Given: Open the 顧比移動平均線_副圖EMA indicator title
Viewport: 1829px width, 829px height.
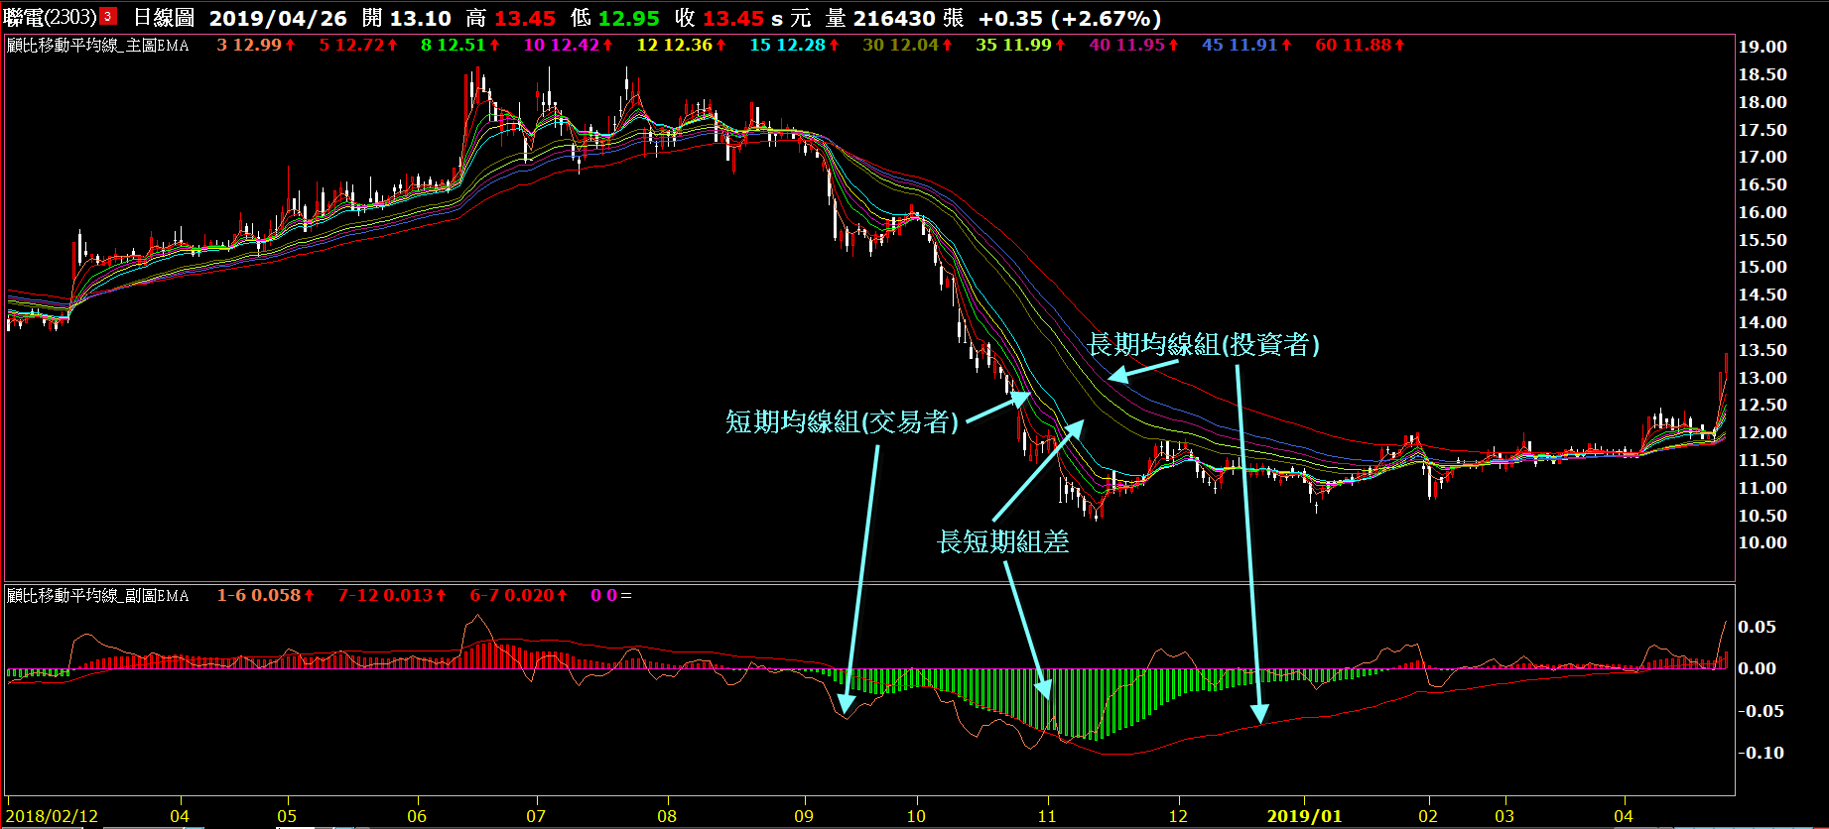Looking at the screenshot, I should [x=97, y=595].
